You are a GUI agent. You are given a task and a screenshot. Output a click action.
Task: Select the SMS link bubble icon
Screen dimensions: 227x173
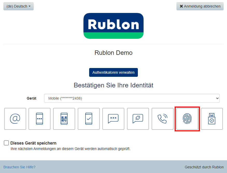pyautogui.click(x=138, y=119)
